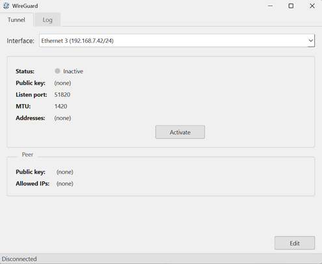Click the gray Inactive status indicator
This screenshot has width=322, height=264.
point(57,71)
